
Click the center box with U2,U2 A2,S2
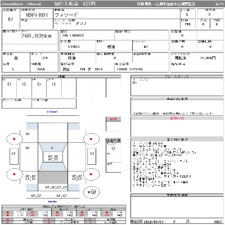click(x=53, y=157)
